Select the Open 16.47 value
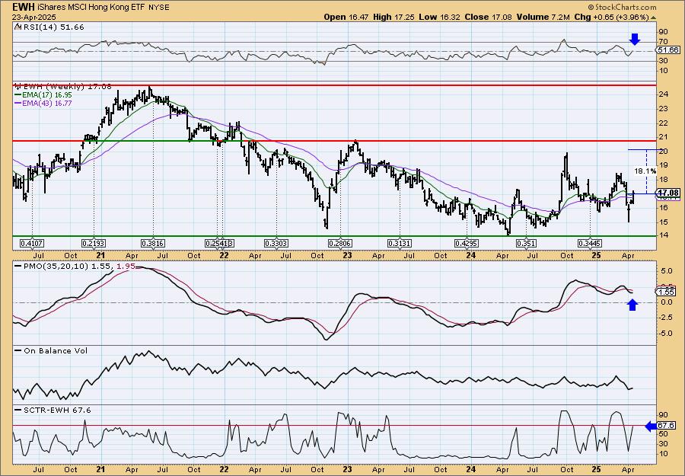 346,17
